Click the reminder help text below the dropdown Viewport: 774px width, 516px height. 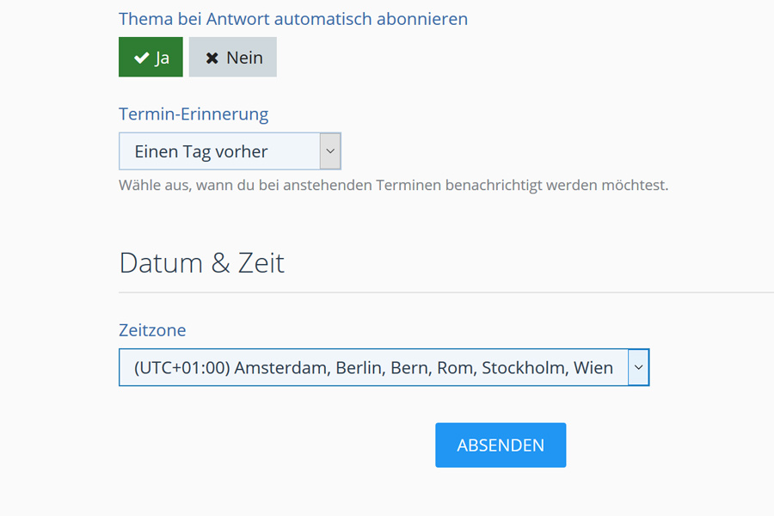(x=393, y=185)
